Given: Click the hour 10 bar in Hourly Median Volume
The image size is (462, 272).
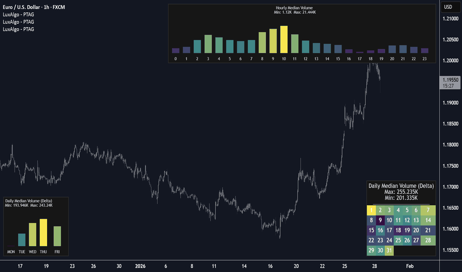Looking at the screenshot, I should pyautogui.click(x=284, y=40).
